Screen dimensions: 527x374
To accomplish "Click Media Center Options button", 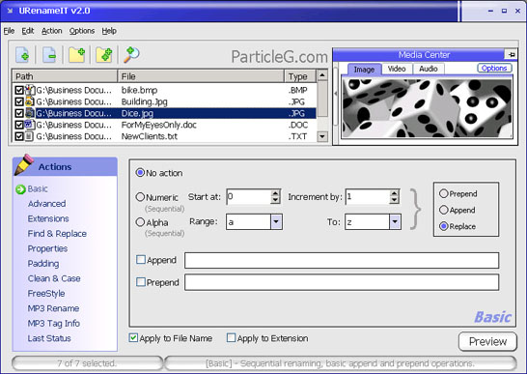I will coord(494,68).
